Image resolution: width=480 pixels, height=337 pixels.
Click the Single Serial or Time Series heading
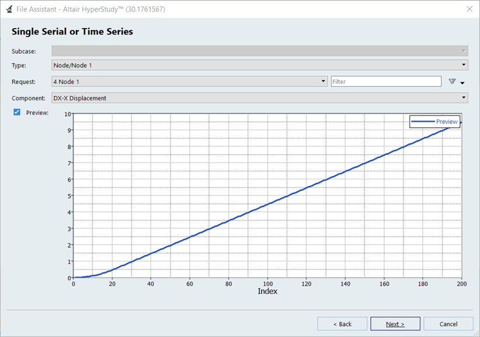point(72,31)
